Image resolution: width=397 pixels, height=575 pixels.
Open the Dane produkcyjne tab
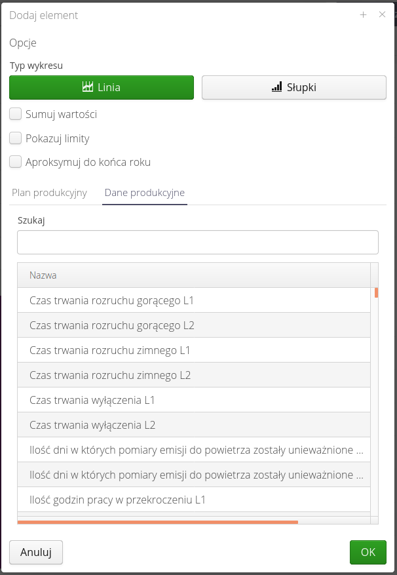[145, 193]
